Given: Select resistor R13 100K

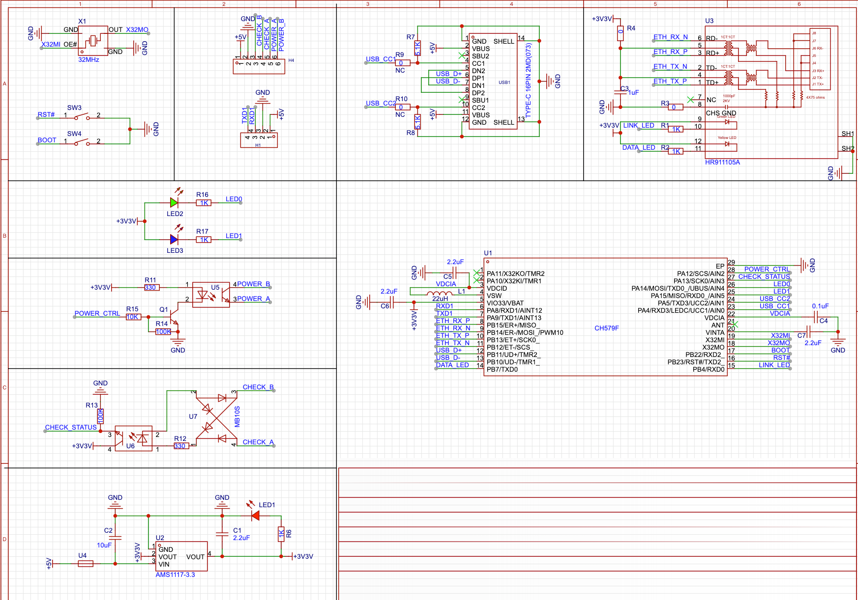Looking at the screenshot, I should (100, 416).
